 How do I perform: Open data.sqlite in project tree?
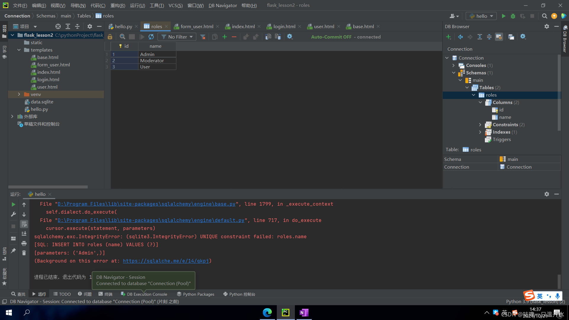[42, 102]
